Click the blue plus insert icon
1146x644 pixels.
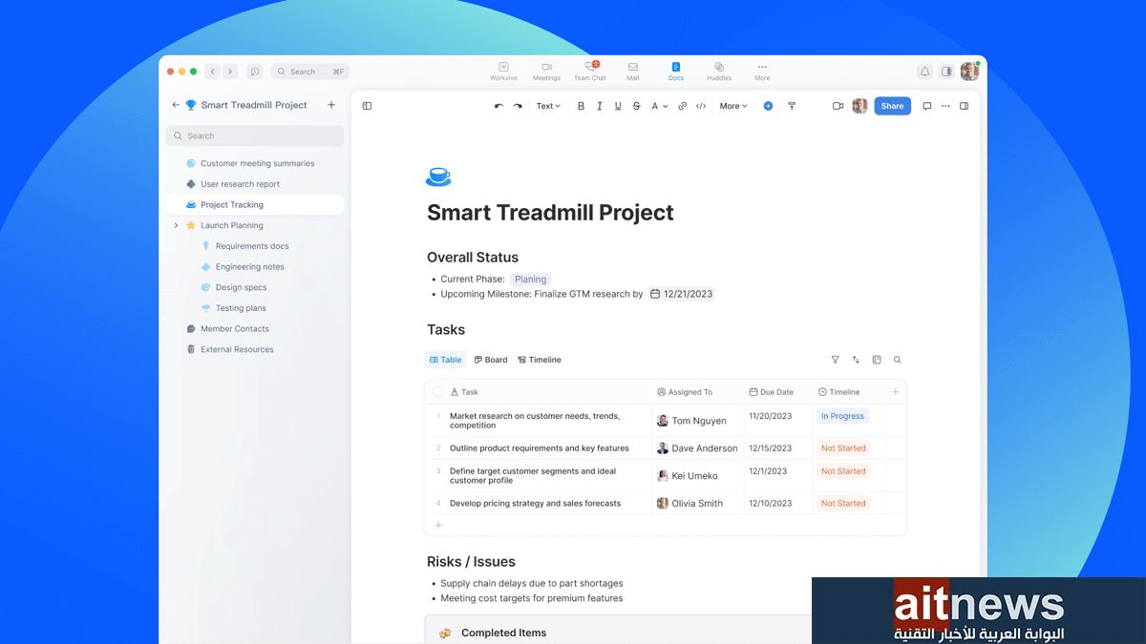pyautogui.click(x=768, y=106)
